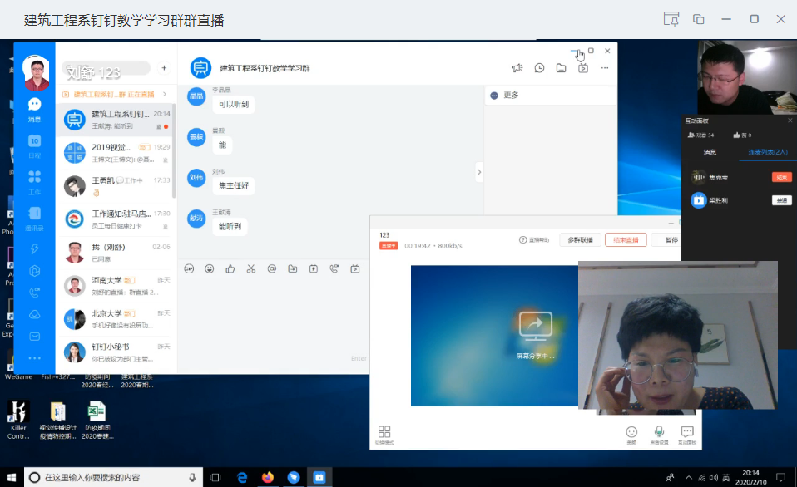Viewport: 797px width, 487px height.
Task: Open Task View on the taskbar
Action: [215, 477]
